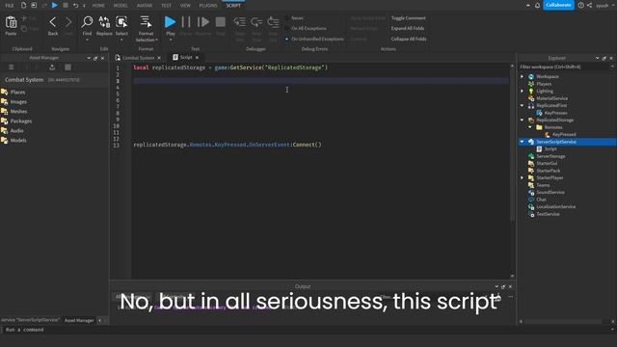Switch to the HOME ribbon tab
The image size is (617, 347).
click(98, 5)
